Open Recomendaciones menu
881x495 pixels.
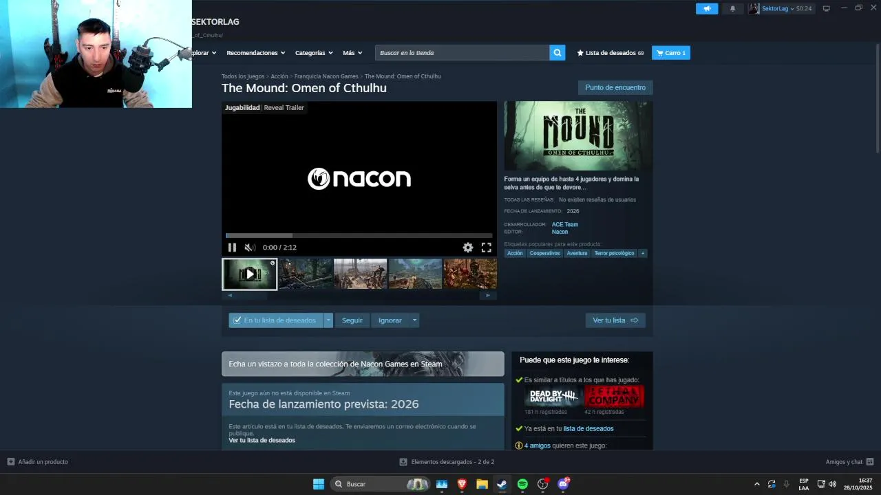tap(255, 53)
